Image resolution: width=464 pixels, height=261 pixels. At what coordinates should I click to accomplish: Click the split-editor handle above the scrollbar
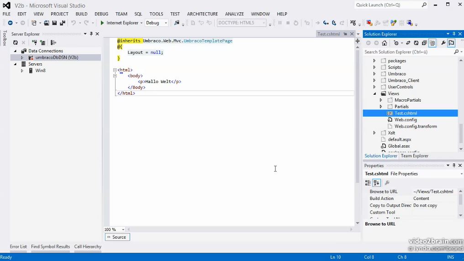(x=358, y=41)
